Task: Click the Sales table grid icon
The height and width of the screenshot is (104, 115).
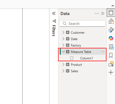Action: click(68, 71)
